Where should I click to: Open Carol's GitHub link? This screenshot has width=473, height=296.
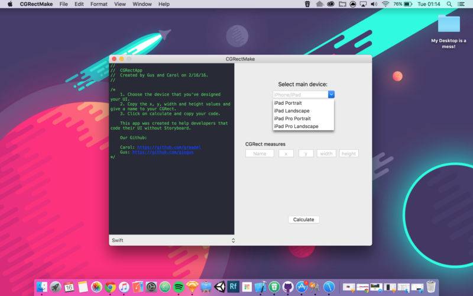point(169,147)
